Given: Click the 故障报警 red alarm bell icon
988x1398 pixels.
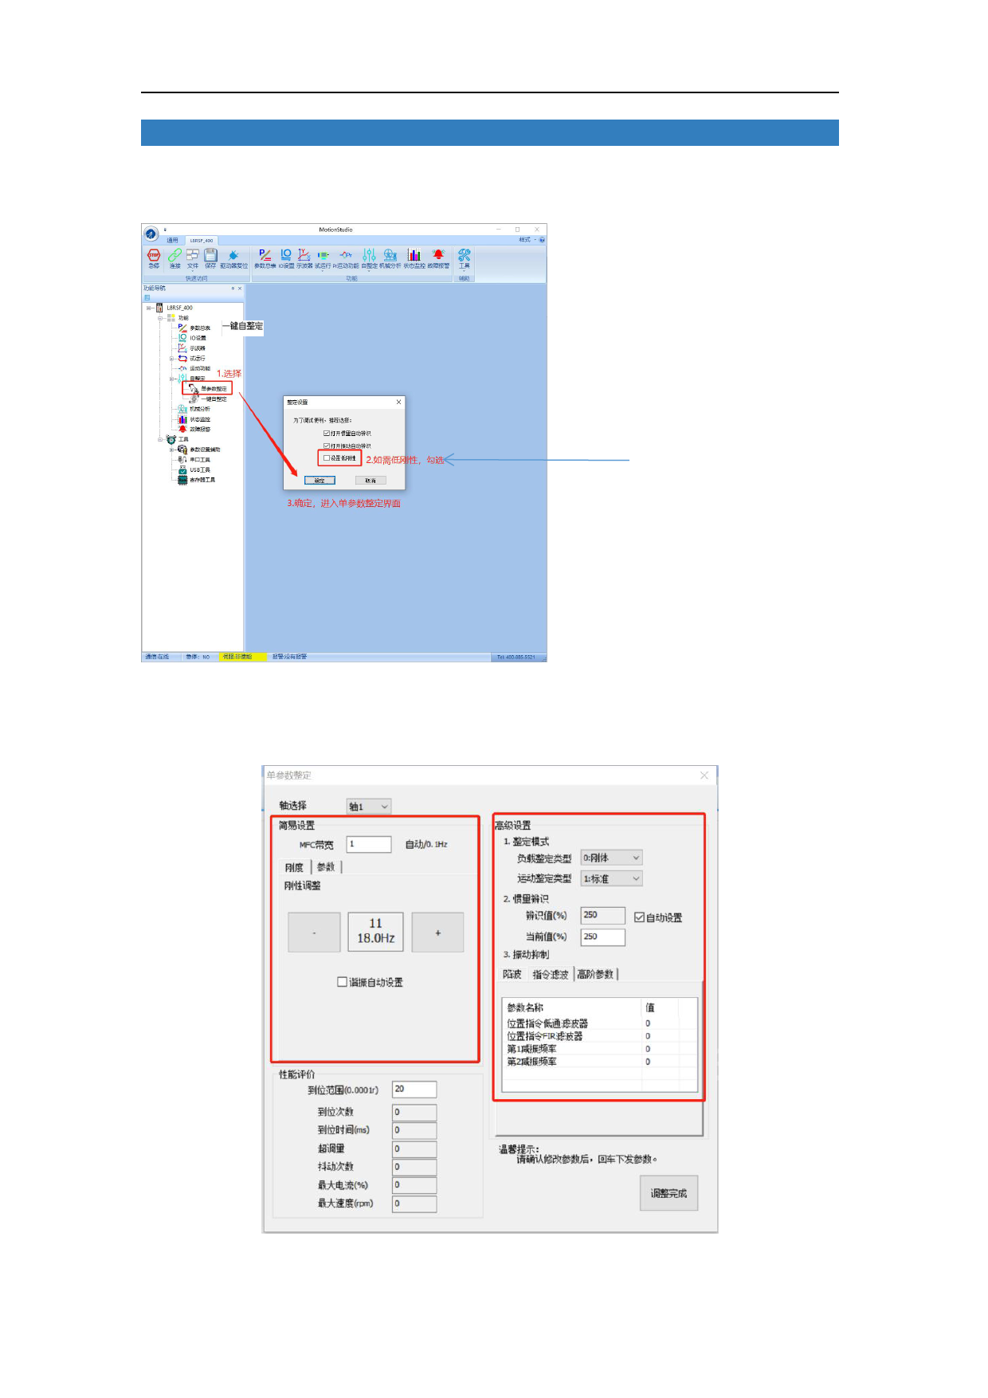Looking at the screenshot, I should click(x=438, y=256).
